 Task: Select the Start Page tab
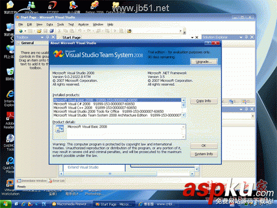click(x=71, y=37)
